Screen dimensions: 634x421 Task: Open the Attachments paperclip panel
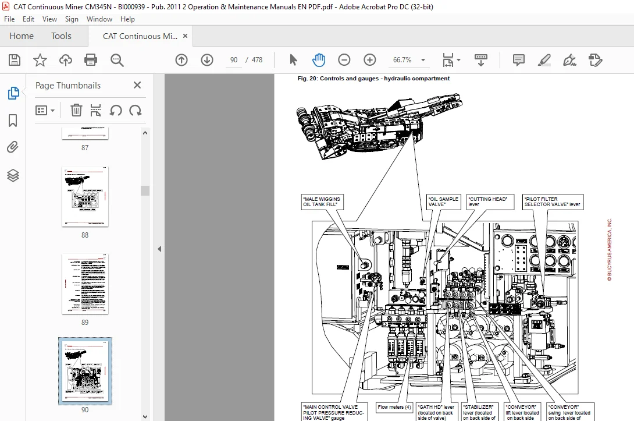[13, 147]
